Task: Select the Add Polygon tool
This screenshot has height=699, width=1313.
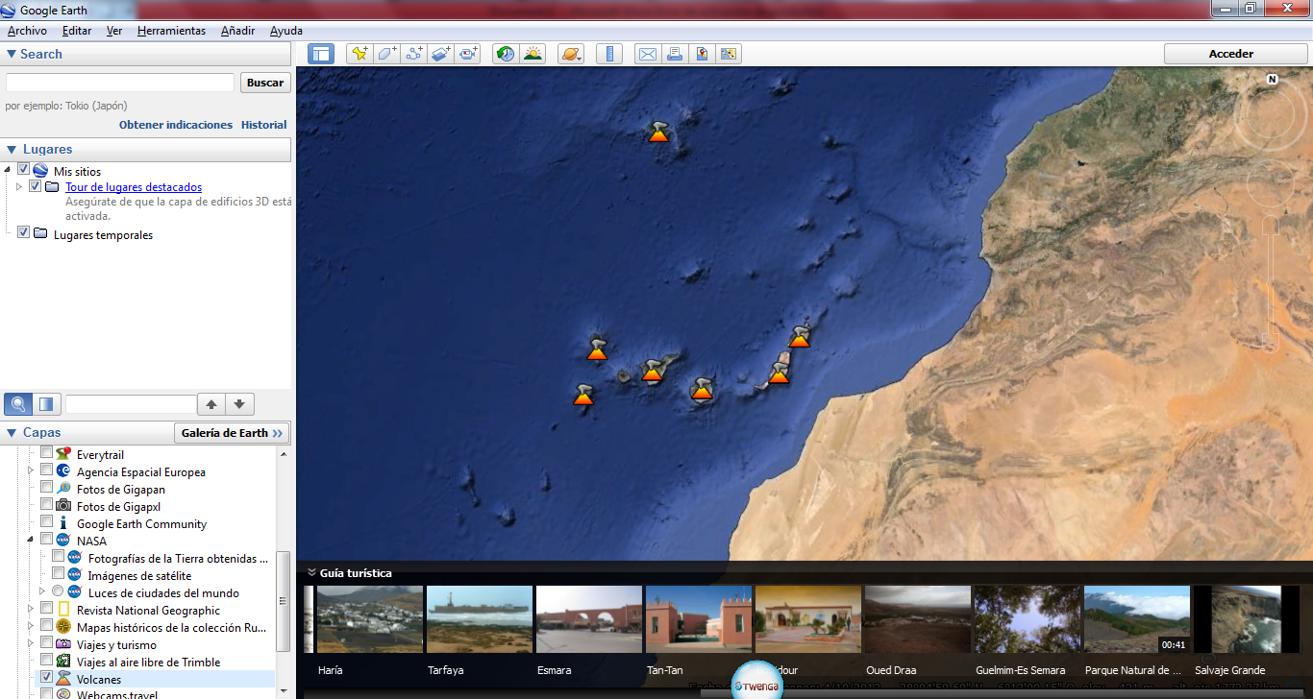Action: click(387, 54)
